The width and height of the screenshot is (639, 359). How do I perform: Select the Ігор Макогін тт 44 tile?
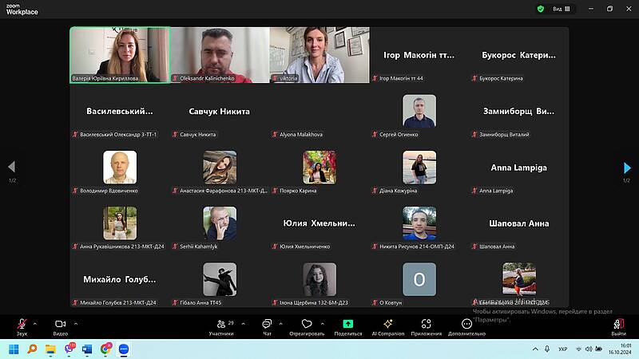pyautogui.click(x=419, y=55)
